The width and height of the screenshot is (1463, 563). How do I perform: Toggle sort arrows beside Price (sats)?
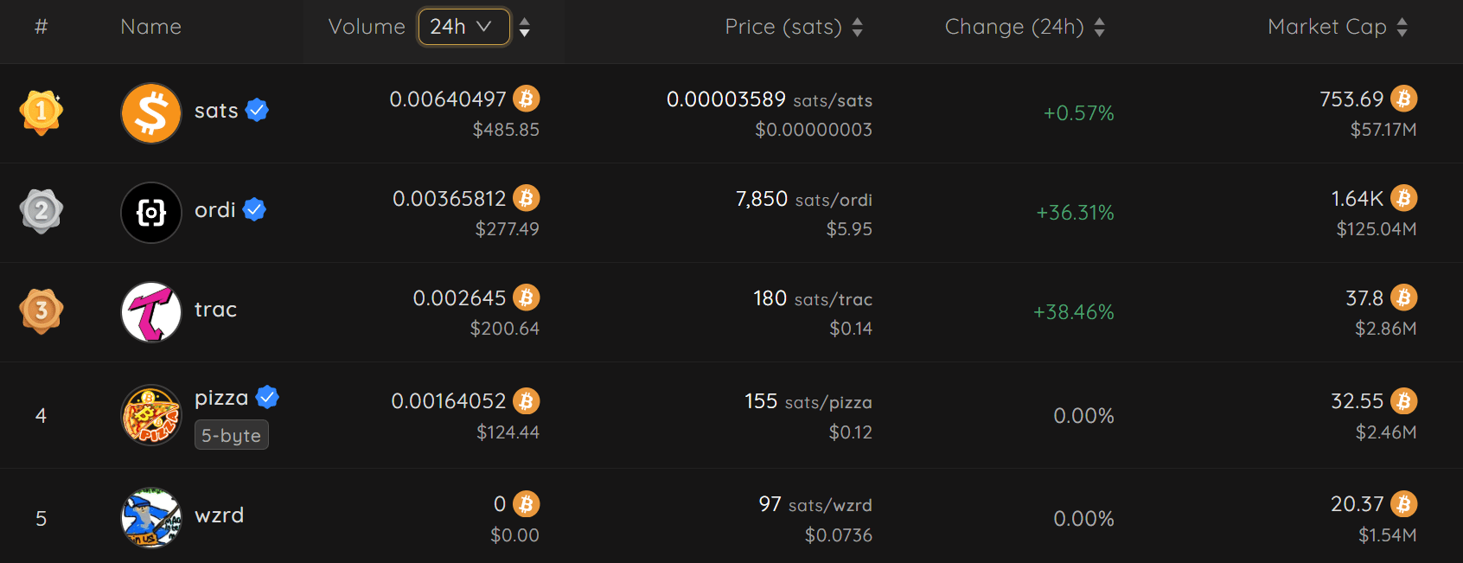click(x=857, y=27)
